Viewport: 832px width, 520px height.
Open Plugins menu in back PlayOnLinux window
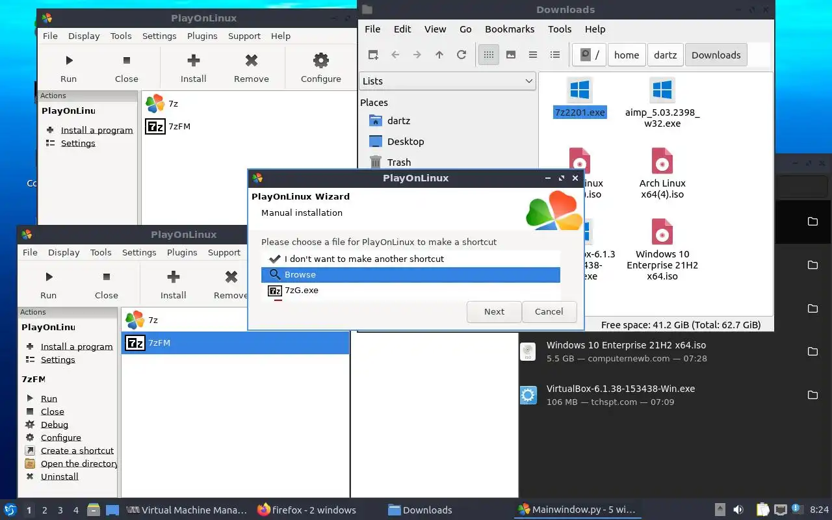pos(202,36)
